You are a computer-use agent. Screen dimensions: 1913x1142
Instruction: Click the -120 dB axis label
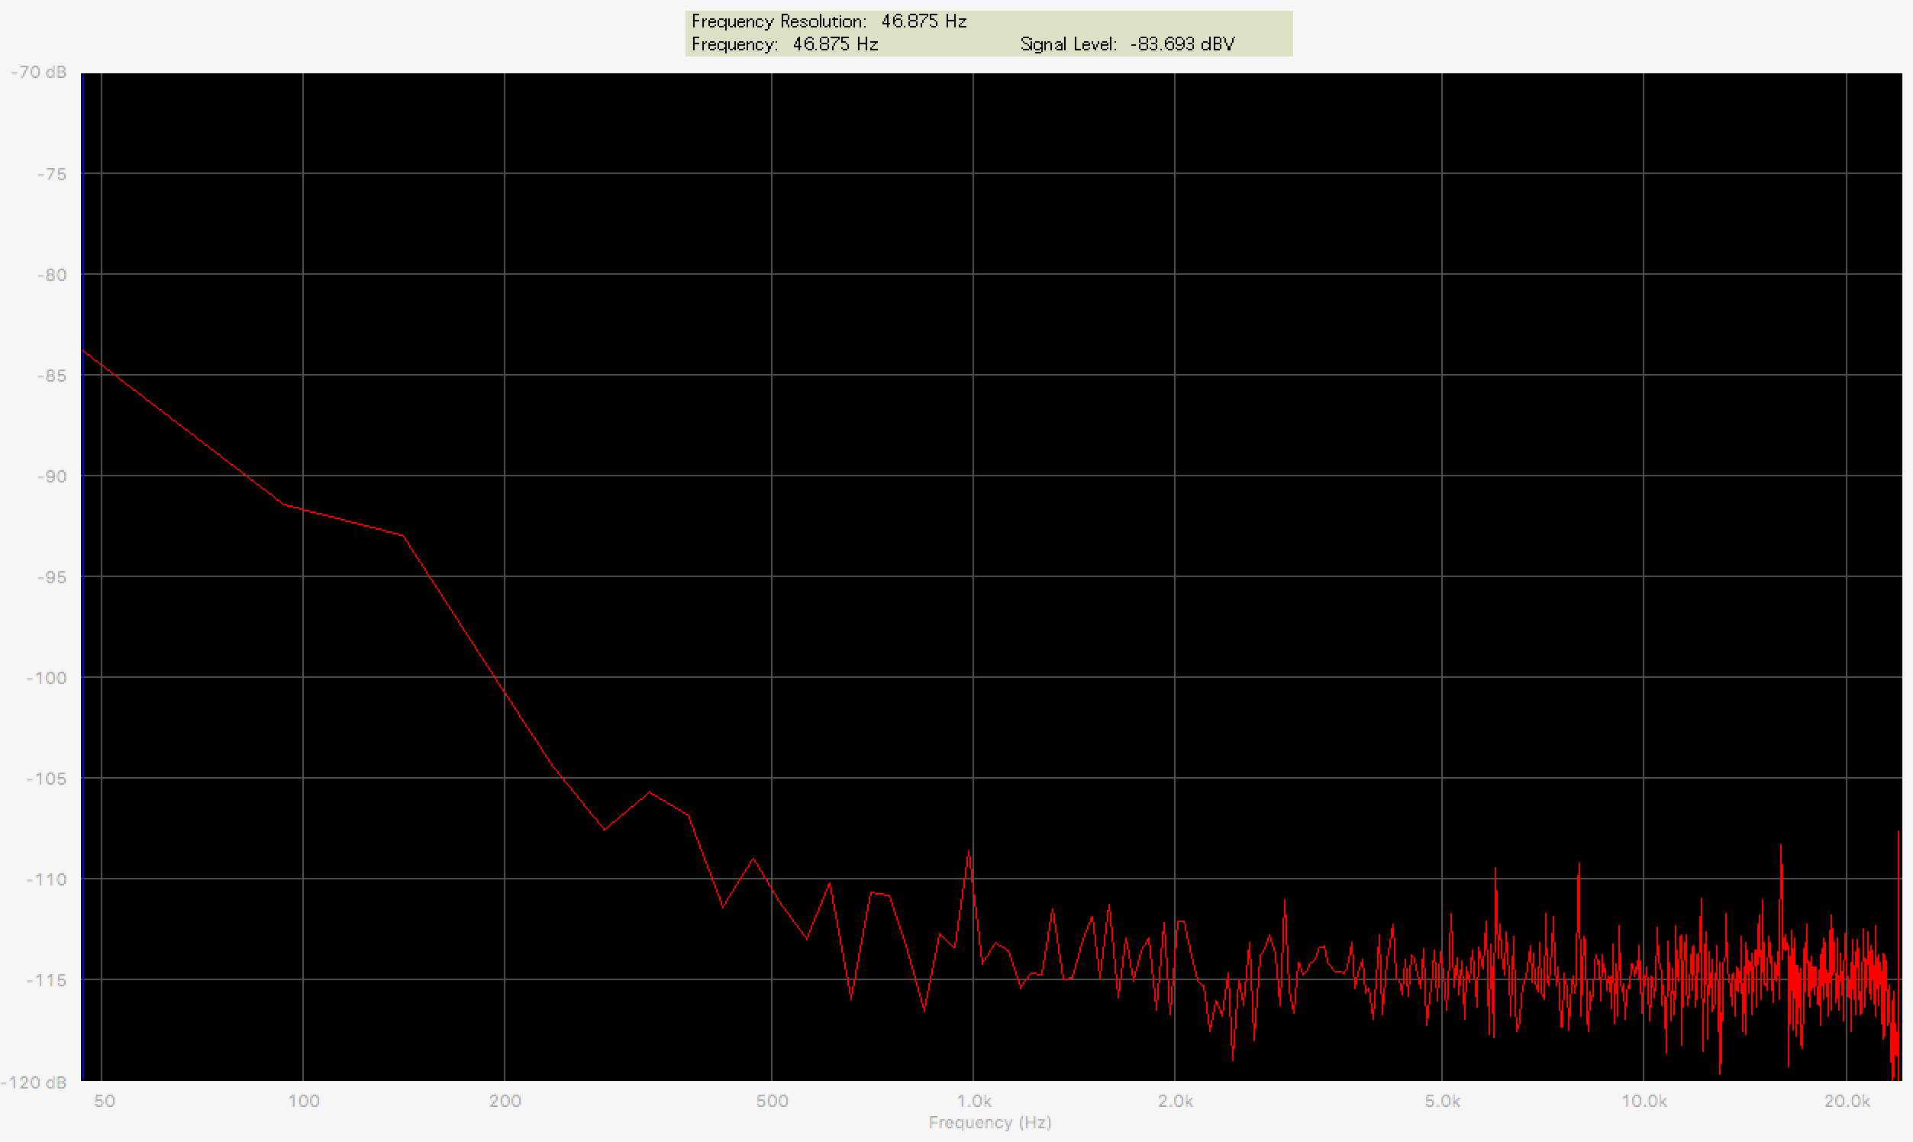point(34,1083)
